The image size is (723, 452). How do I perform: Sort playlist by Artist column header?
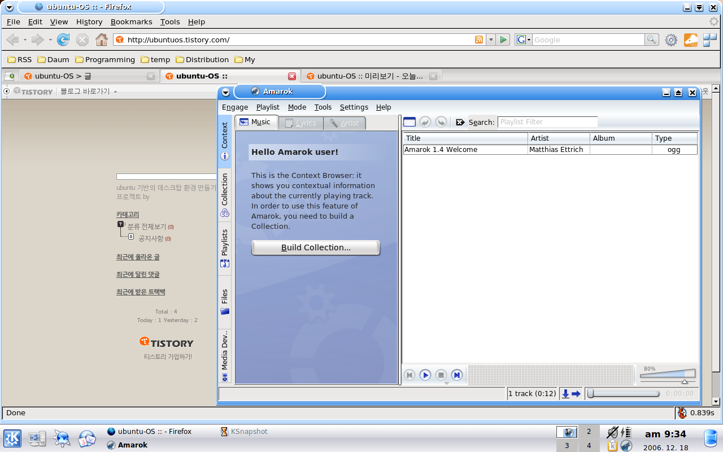[559, 138]
